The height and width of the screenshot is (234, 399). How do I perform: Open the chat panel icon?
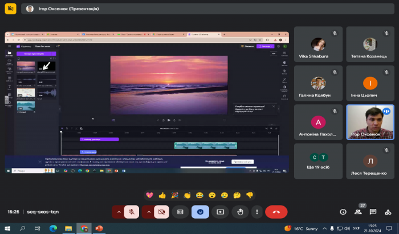coord(373,211)
